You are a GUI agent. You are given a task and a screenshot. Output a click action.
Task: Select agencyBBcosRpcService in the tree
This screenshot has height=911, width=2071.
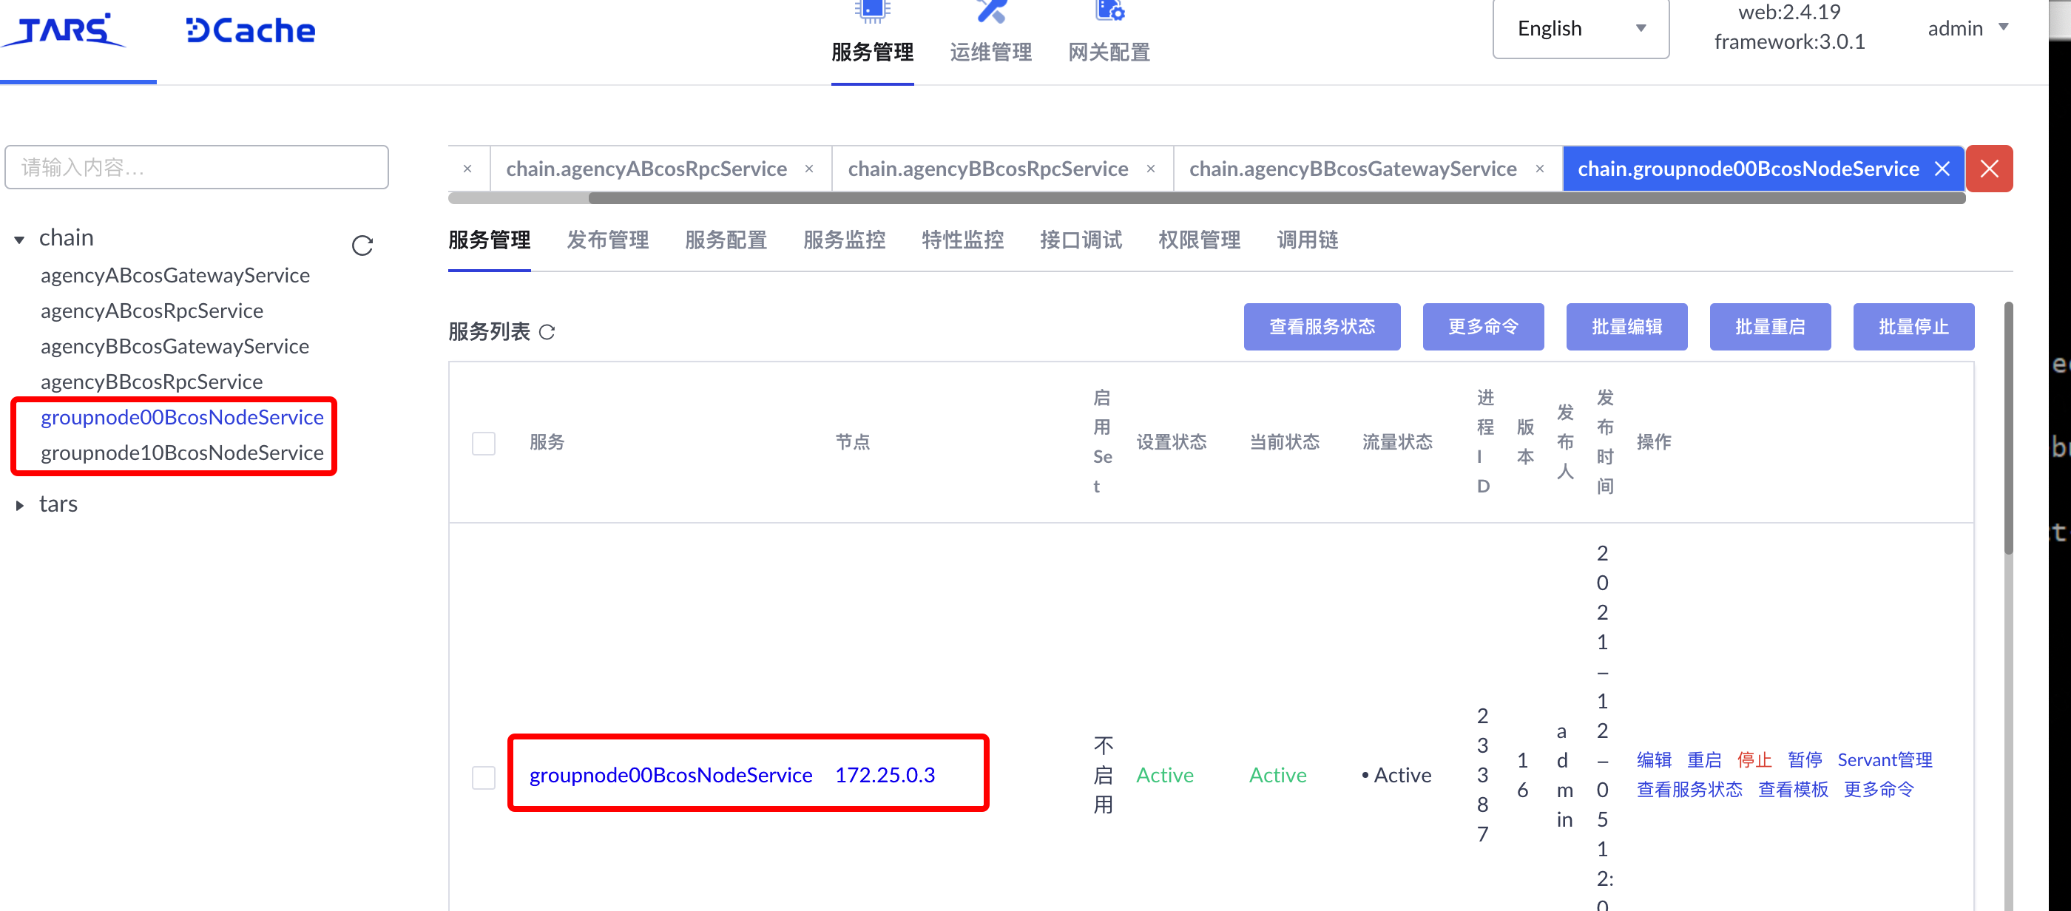click(x=151, y=381)
